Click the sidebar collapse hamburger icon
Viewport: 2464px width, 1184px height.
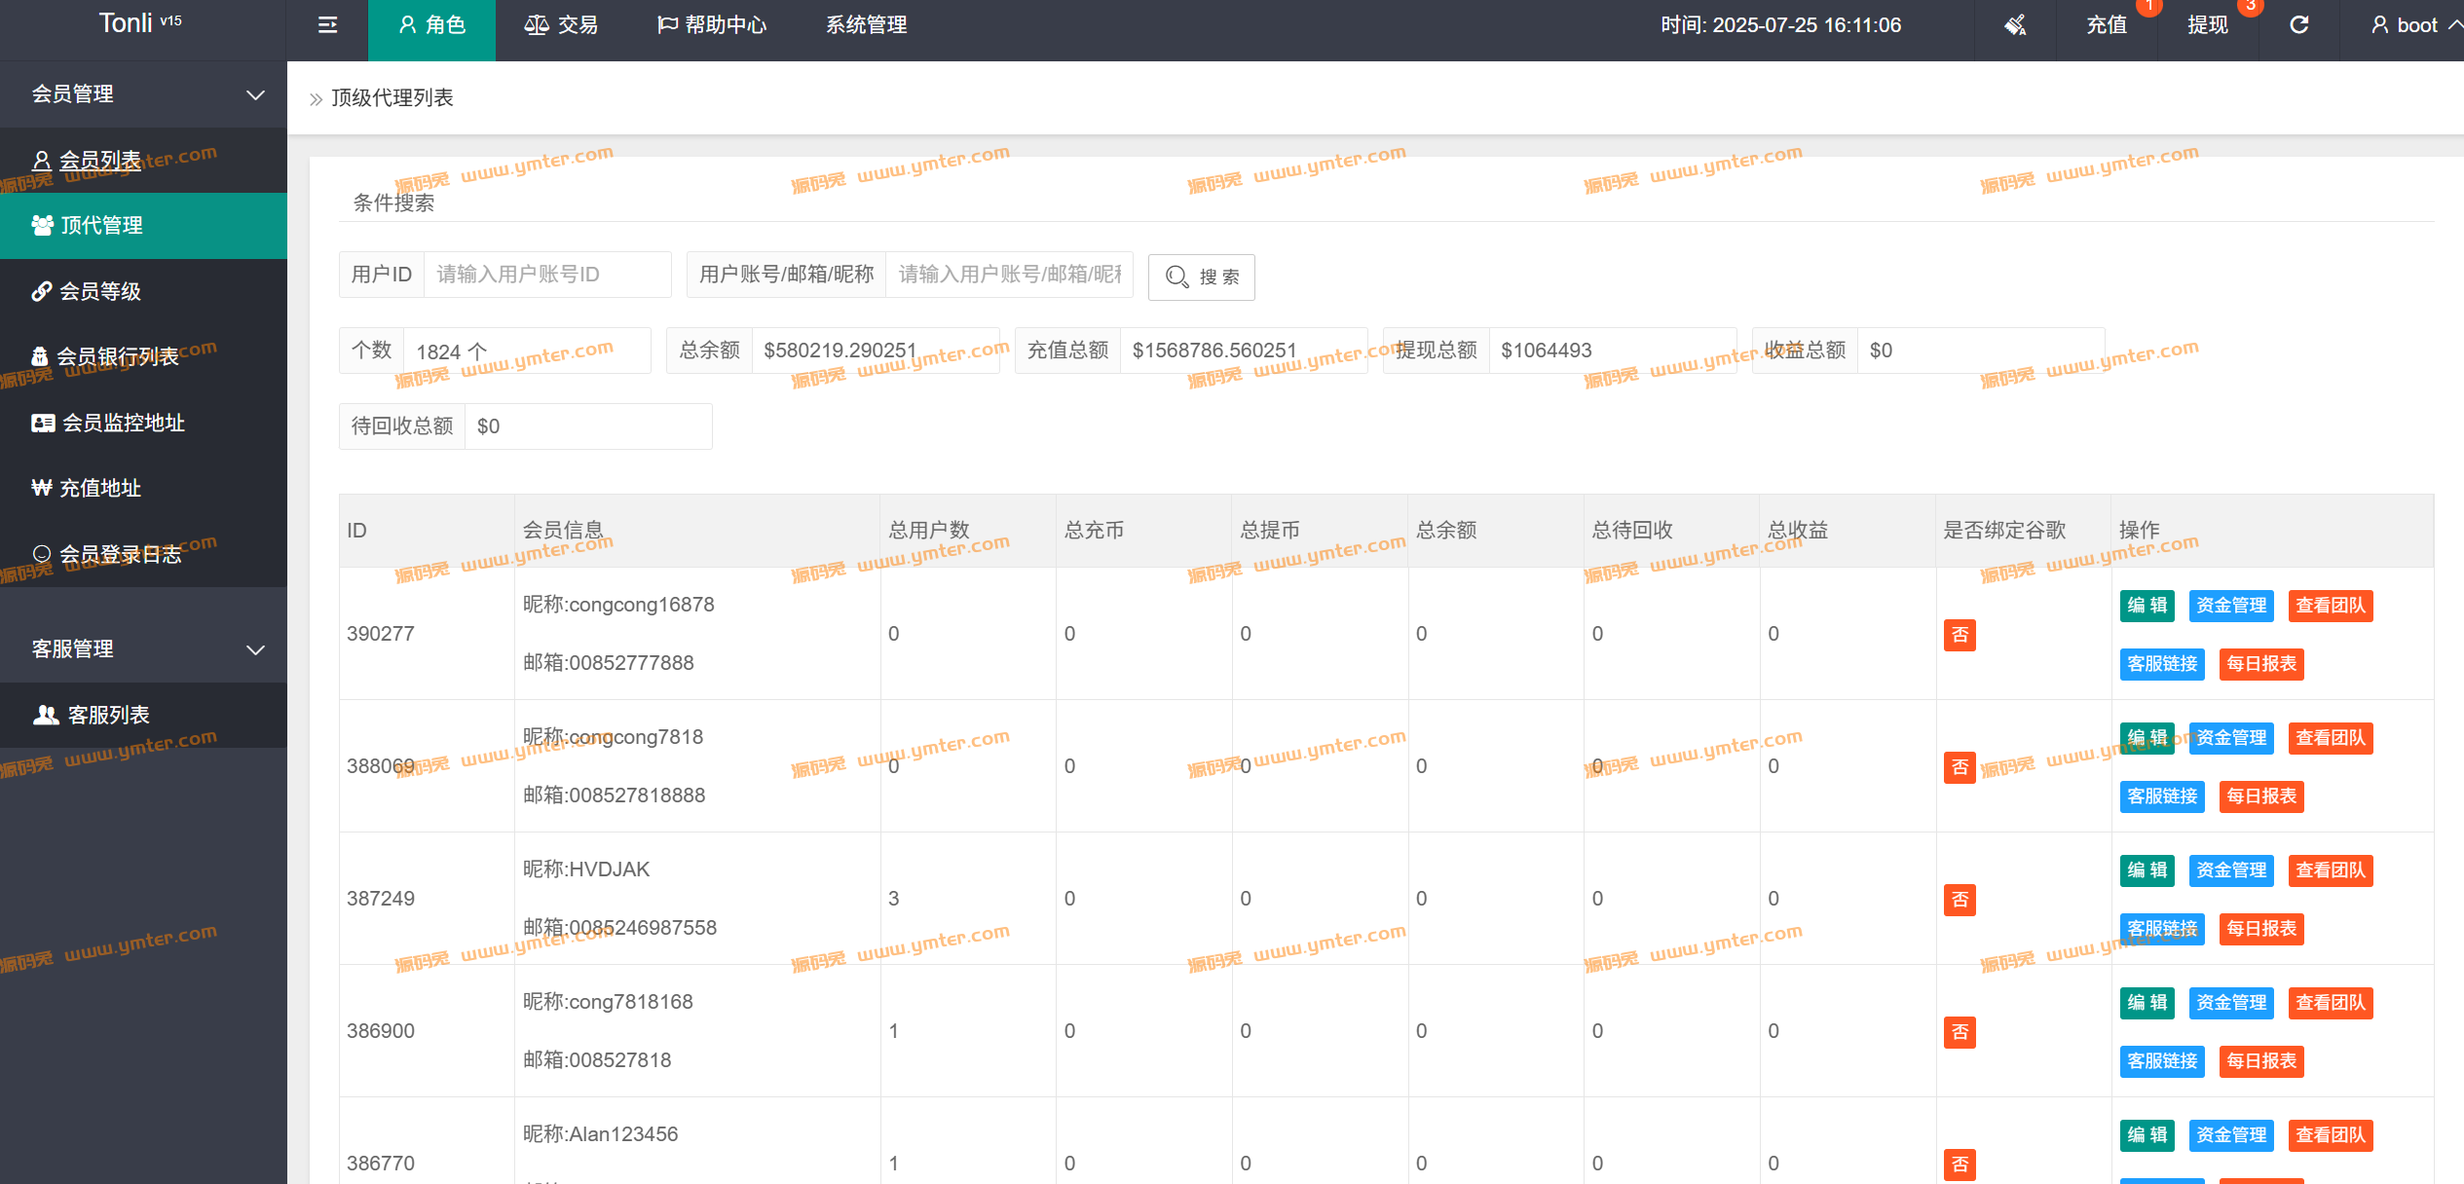click(x=327, y=25)
